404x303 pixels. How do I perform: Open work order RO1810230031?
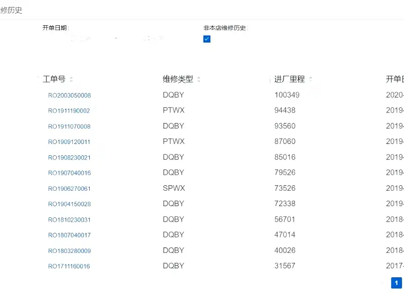point(69,220)
